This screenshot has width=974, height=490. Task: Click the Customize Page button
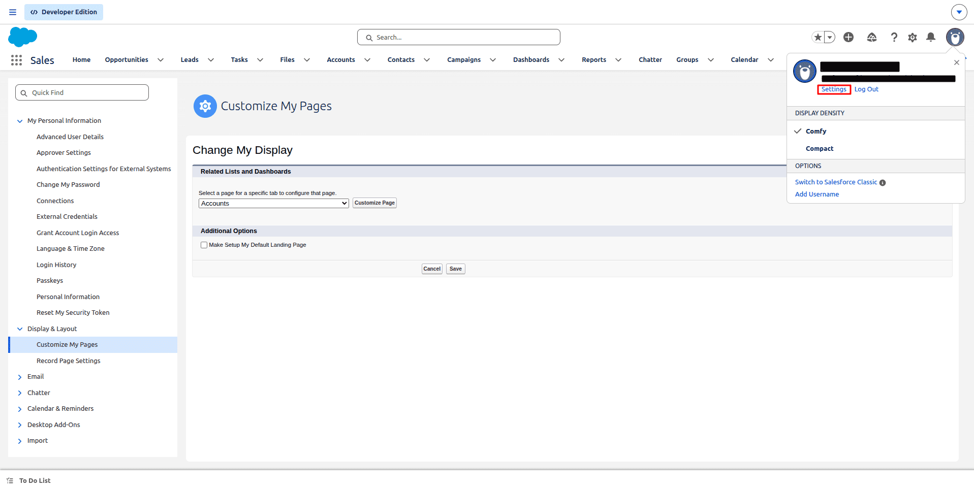(374, 203)
